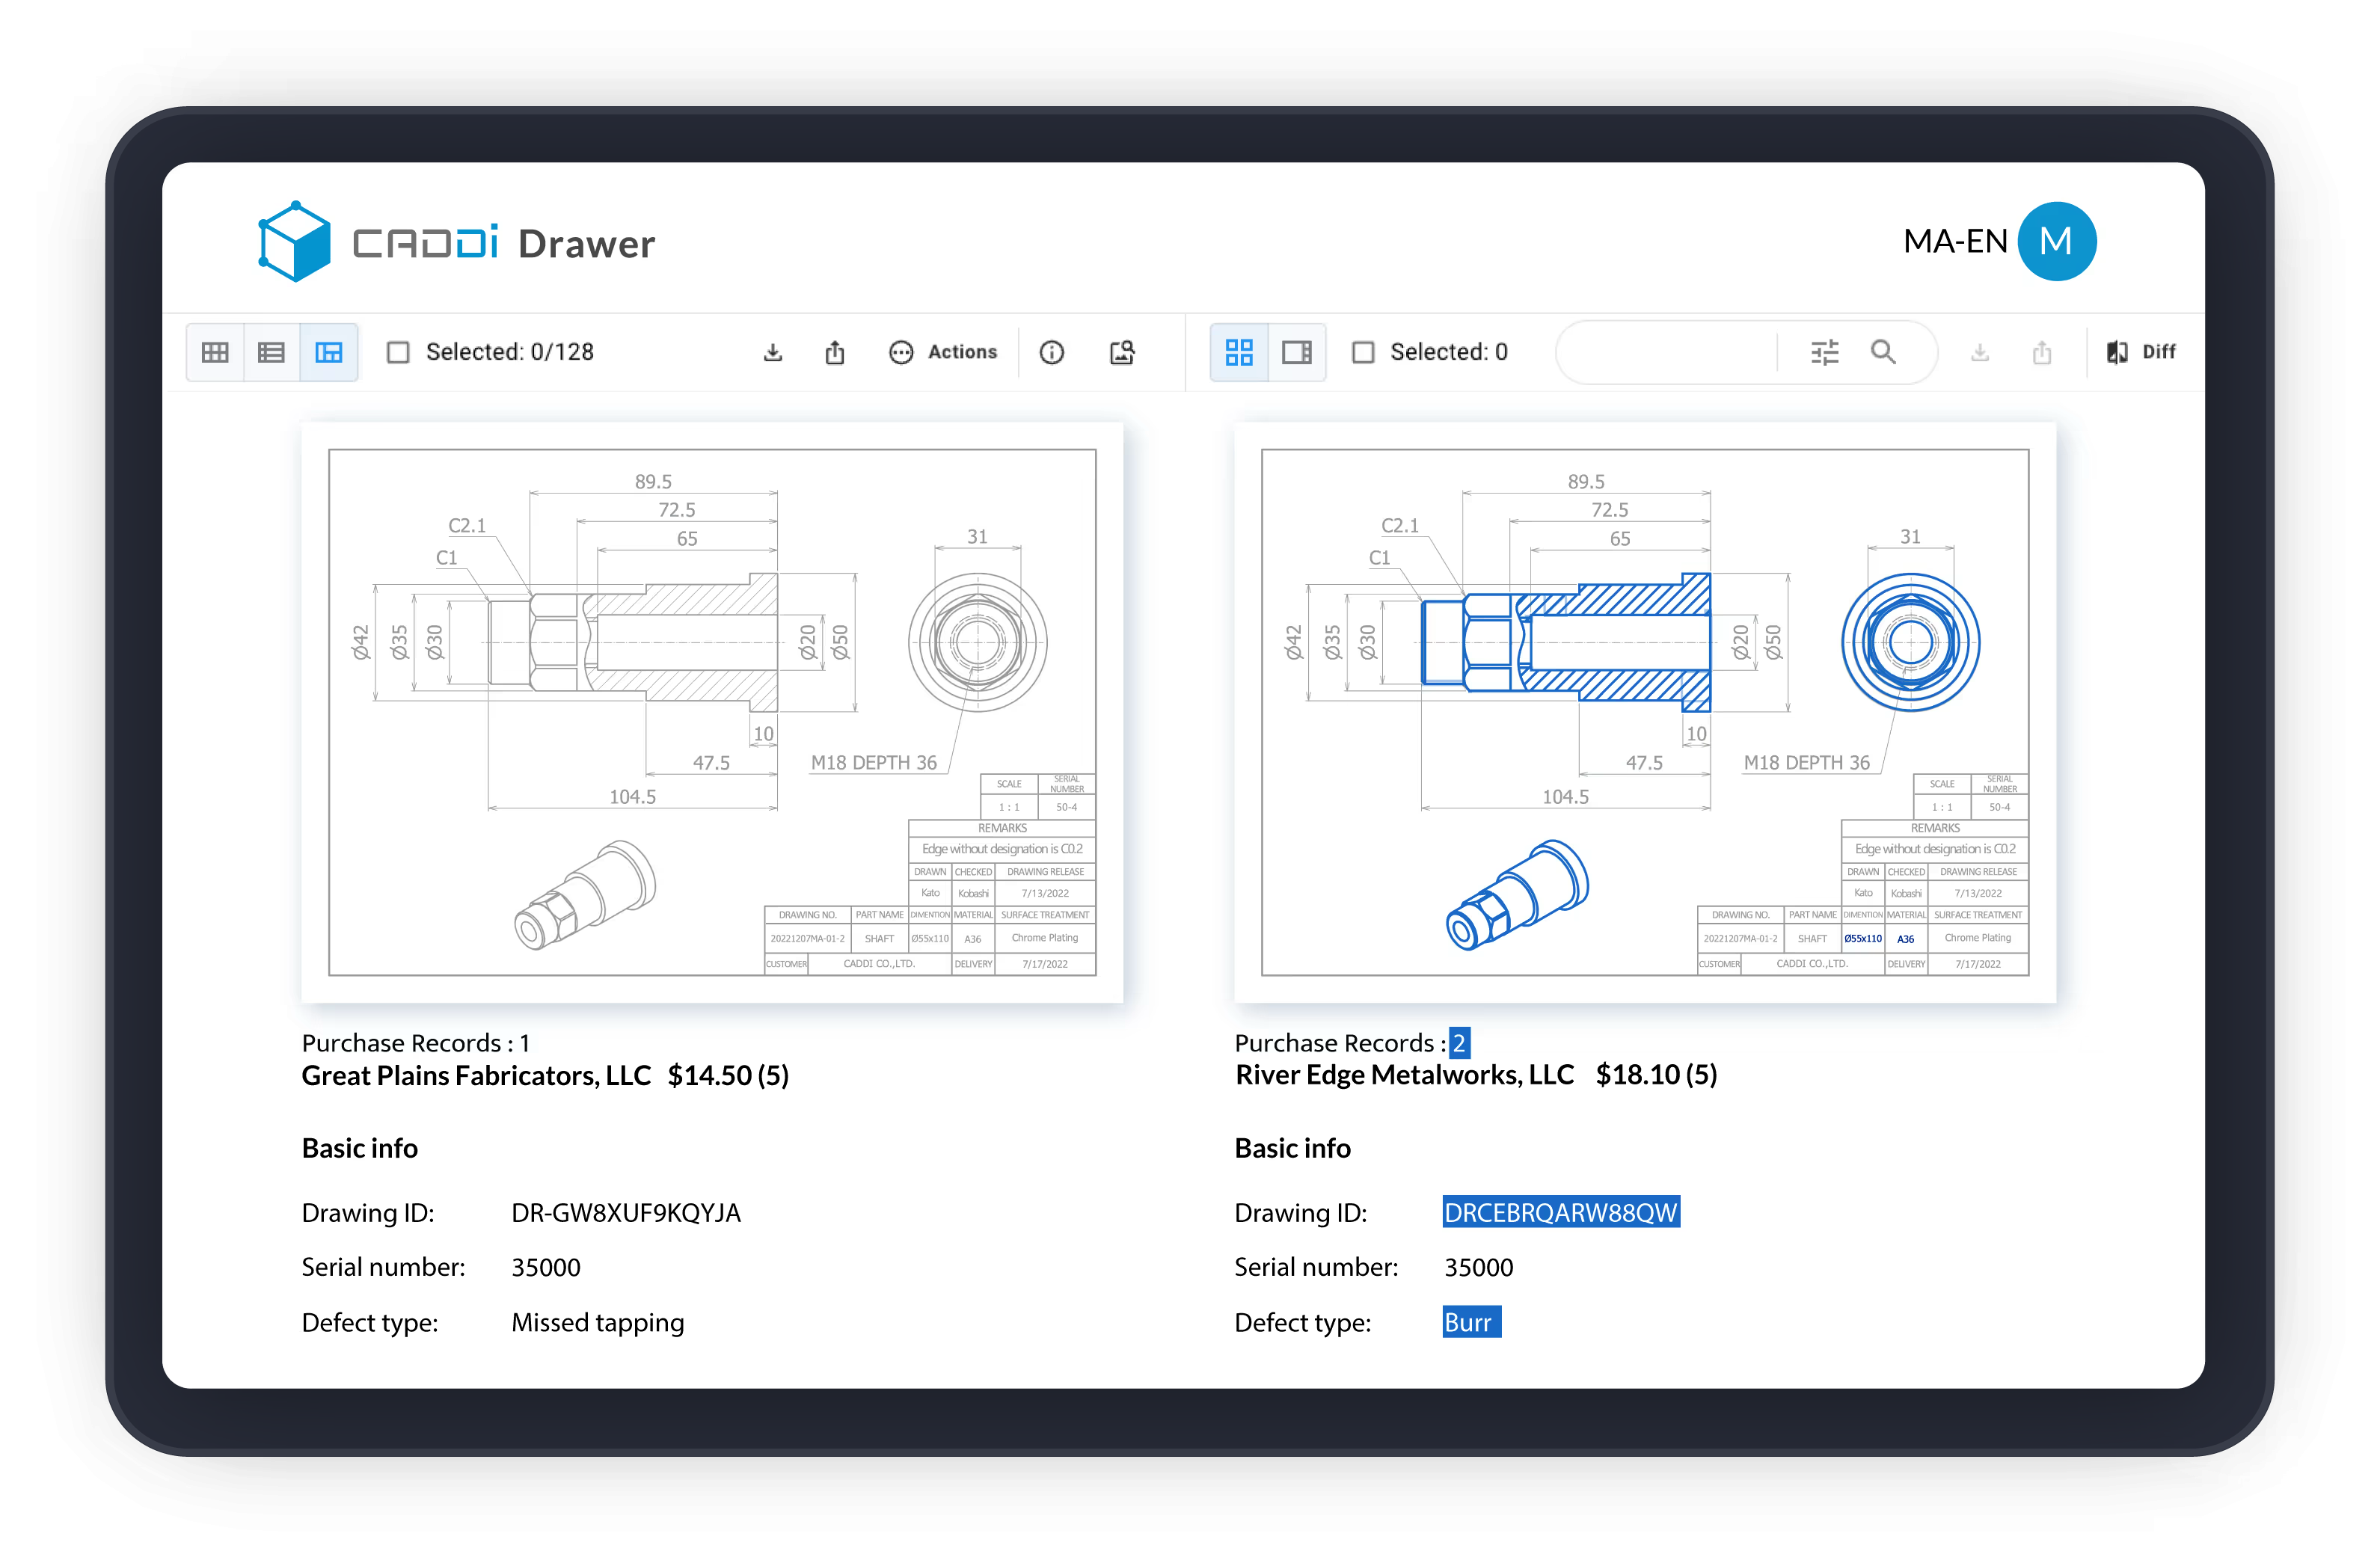2380x1563 pixels.
Task: Select right panel side-panel view icon
Action: 1297,352
